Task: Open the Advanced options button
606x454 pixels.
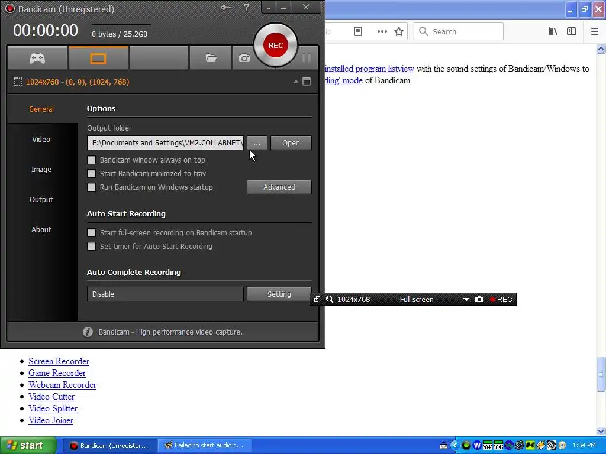Action: tap(279, 187)
